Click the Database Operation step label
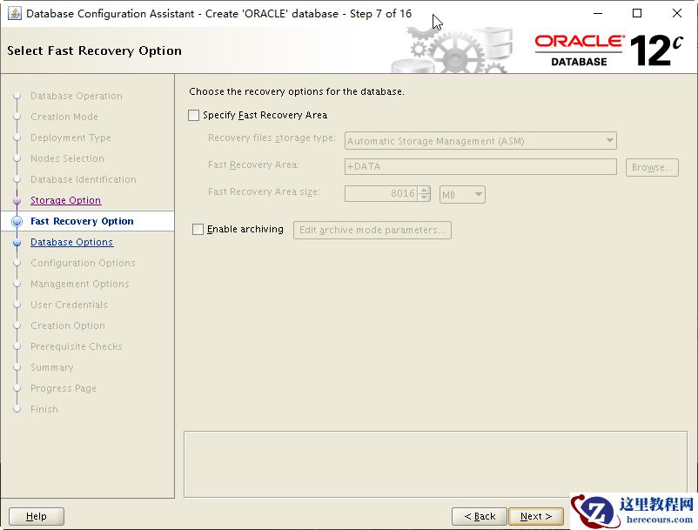The height and width of the screenshot is (530, 698). click(x=76, y=96)
